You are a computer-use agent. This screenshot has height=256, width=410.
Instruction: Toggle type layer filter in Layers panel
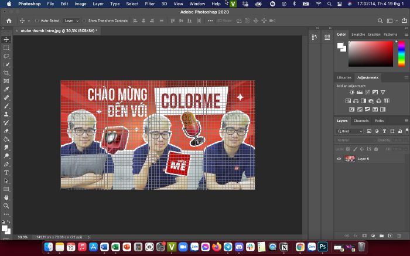[x=384, y=131]
